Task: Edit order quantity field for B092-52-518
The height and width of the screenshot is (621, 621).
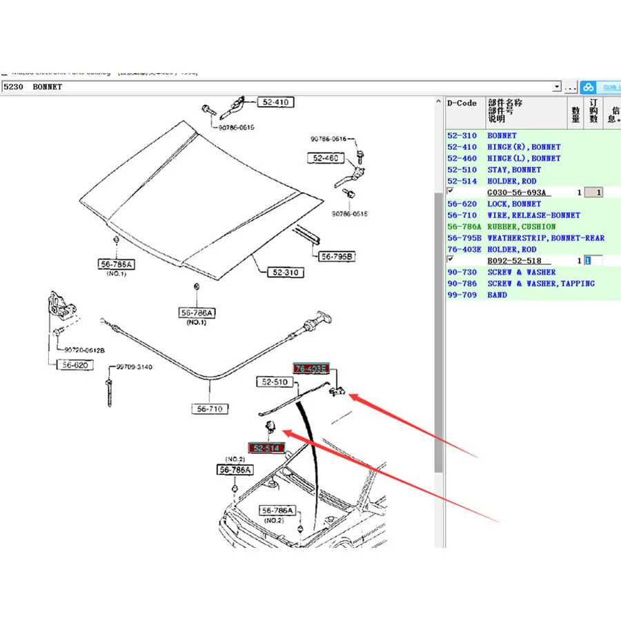Action: (593, 261)
